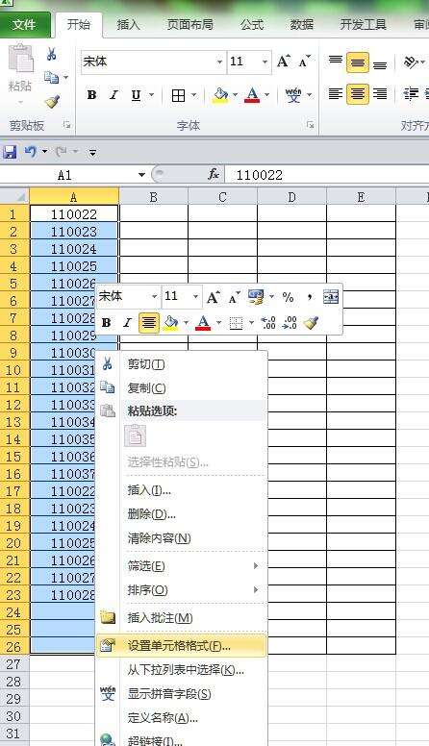Viewport: 429px width, 746px height.
Task: Align text right in ribbon
Action: click(380, 93)
